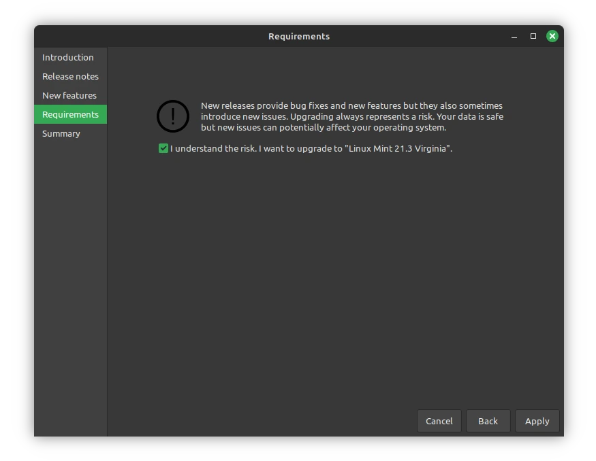Open the Introduction page in sidebar
596x461 pixels.
(68, 57)
